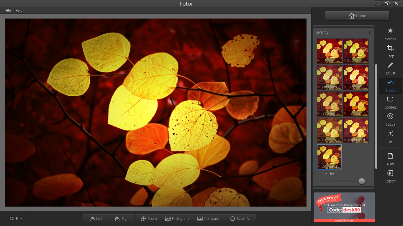Apply the Lighten effect
Screen dimensions: 403x226
[x=356, y=77]
